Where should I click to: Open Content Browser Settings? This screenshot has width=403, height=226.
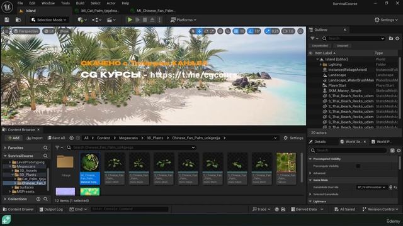click(293, 138)
